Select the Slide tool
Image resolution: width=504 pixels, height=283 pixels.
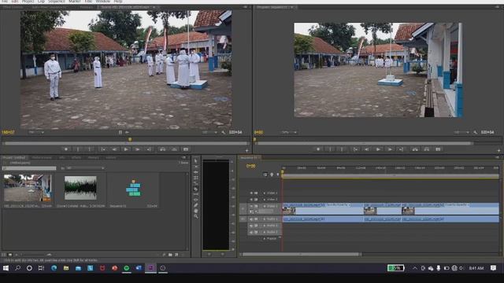[196, 200]
